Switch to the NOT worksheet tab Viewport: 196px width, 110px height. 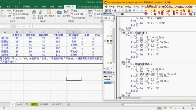click(34, 104)
